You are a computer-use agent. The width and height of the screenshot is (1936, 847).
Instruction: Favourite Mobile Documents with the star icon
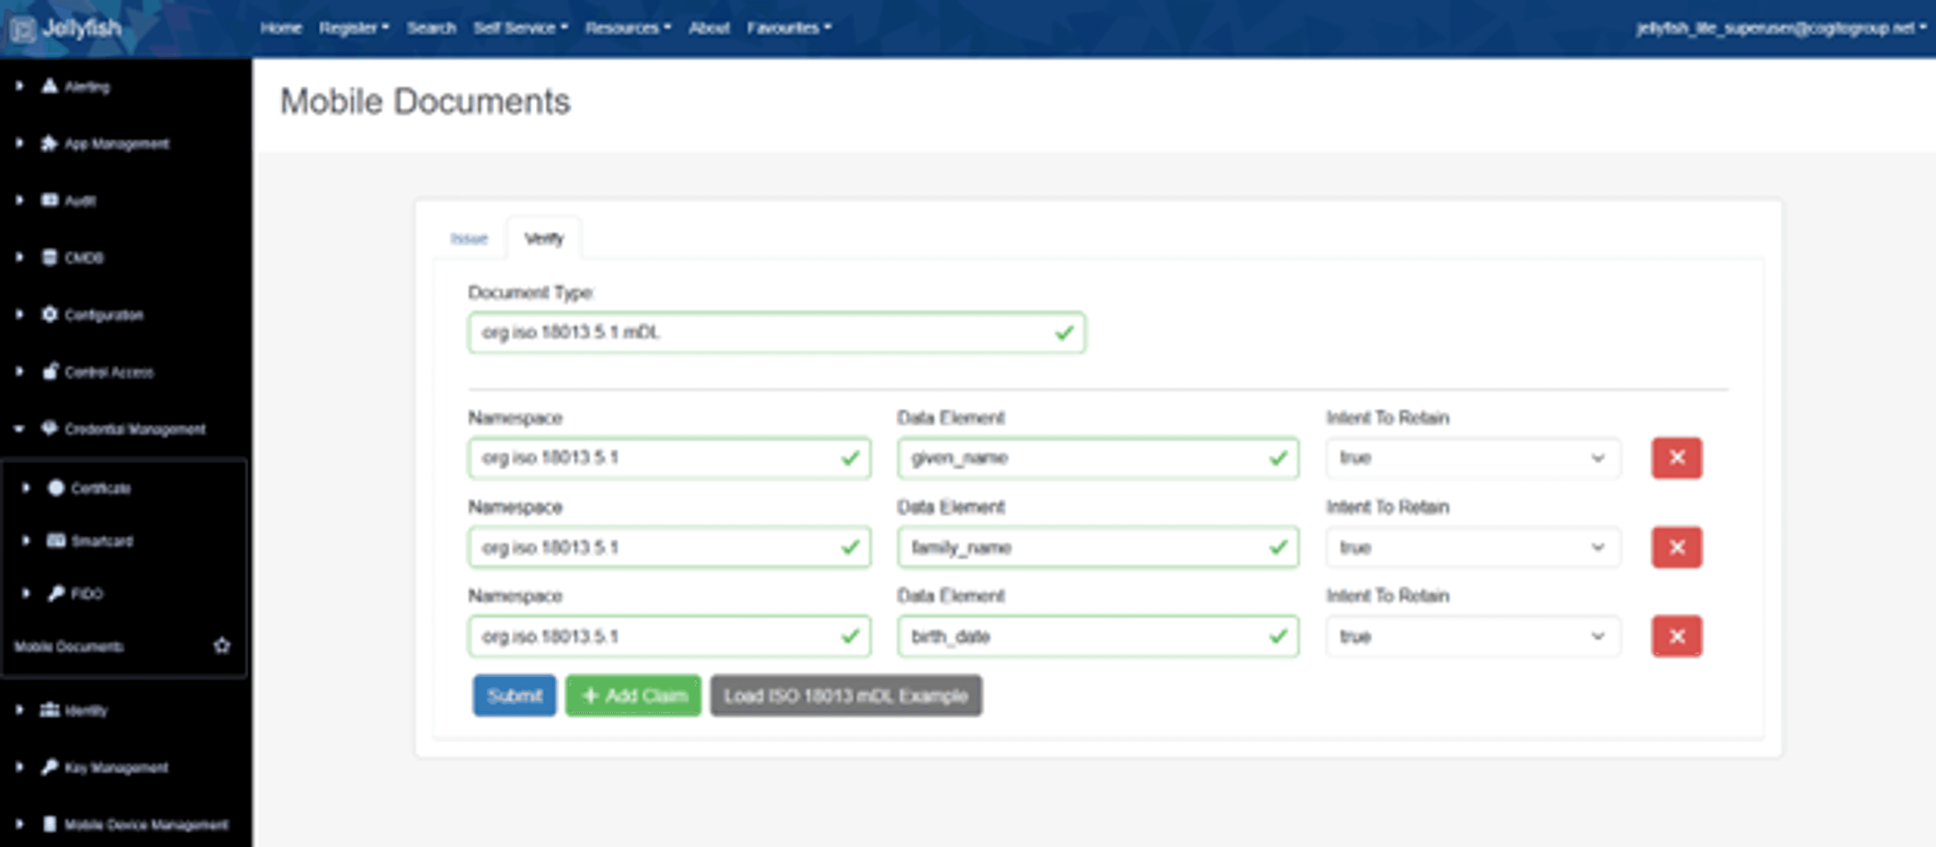point(222,645)
